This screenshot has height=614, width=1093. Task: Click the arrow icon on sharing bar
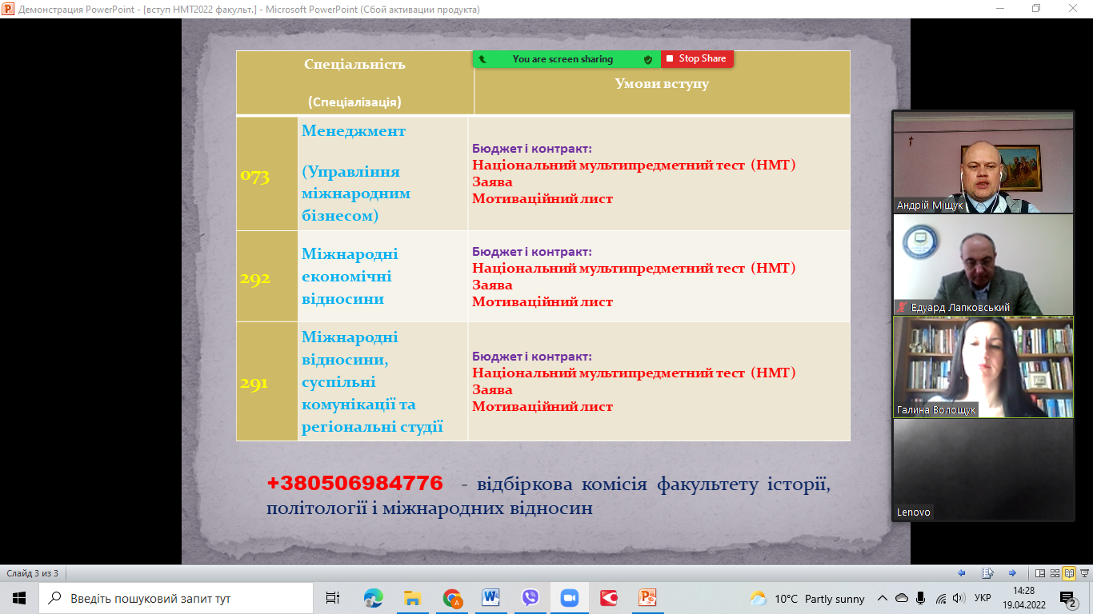(x=482, y=59)
